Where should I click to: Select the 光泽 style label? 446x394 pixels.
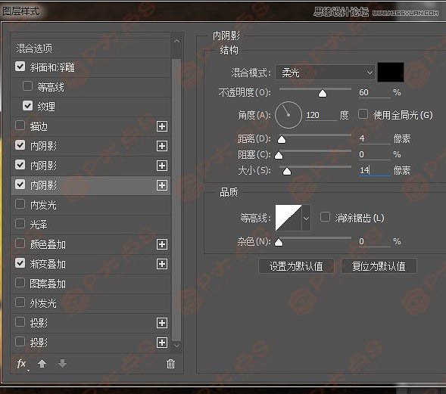(x=39, y=225)
